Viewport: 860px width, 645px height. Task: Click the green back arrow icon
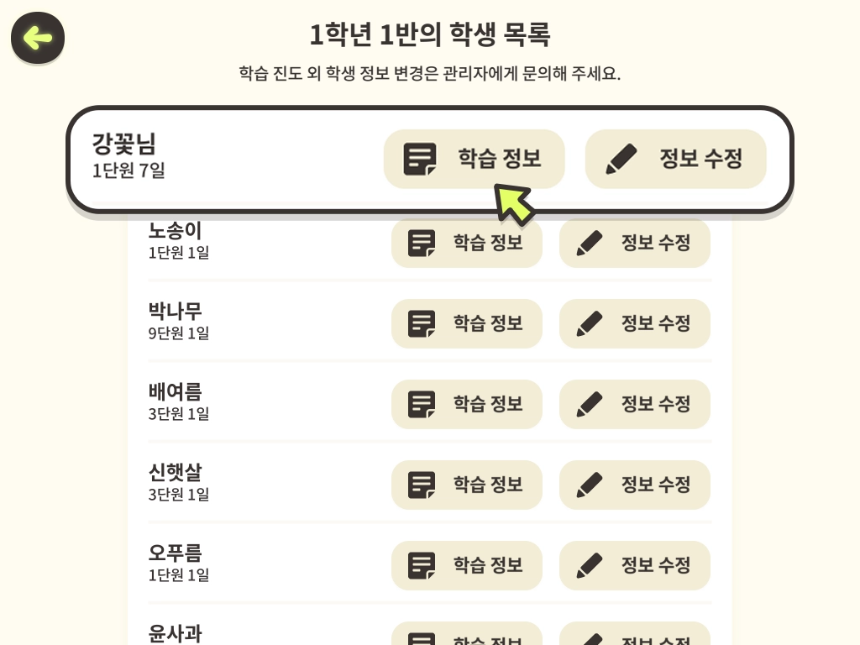pos(38,39)
